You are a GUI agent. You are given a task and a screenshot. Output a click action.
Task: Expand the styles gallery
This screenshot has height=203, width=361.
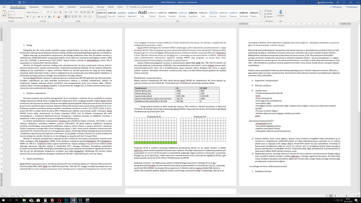click(x=260, y=17)
